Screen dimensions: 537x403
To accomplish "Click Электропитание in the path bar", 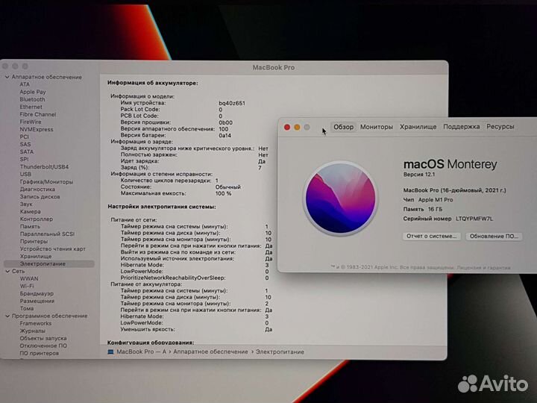I will click(280, 352).
